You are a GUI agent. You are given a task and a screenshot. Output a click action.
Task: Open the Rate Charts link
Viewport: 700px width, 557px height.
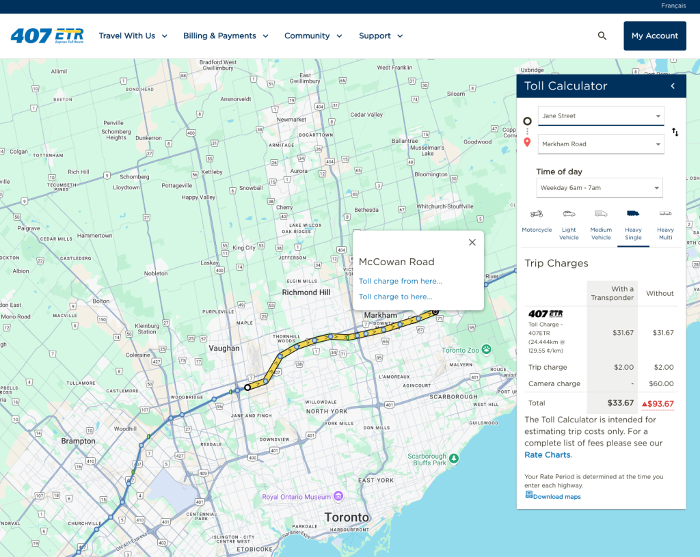point(548,454)
